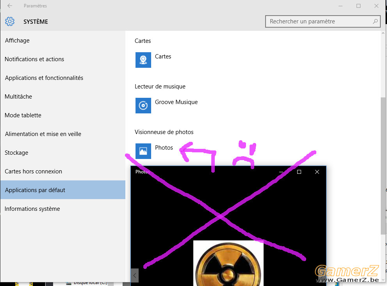Screen dimensions: 387x286
Task: Minimize the Paramètres window
Action: 341,6
